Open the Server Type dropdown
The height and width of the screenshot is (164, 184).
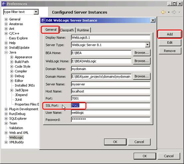tap(147, 45)
